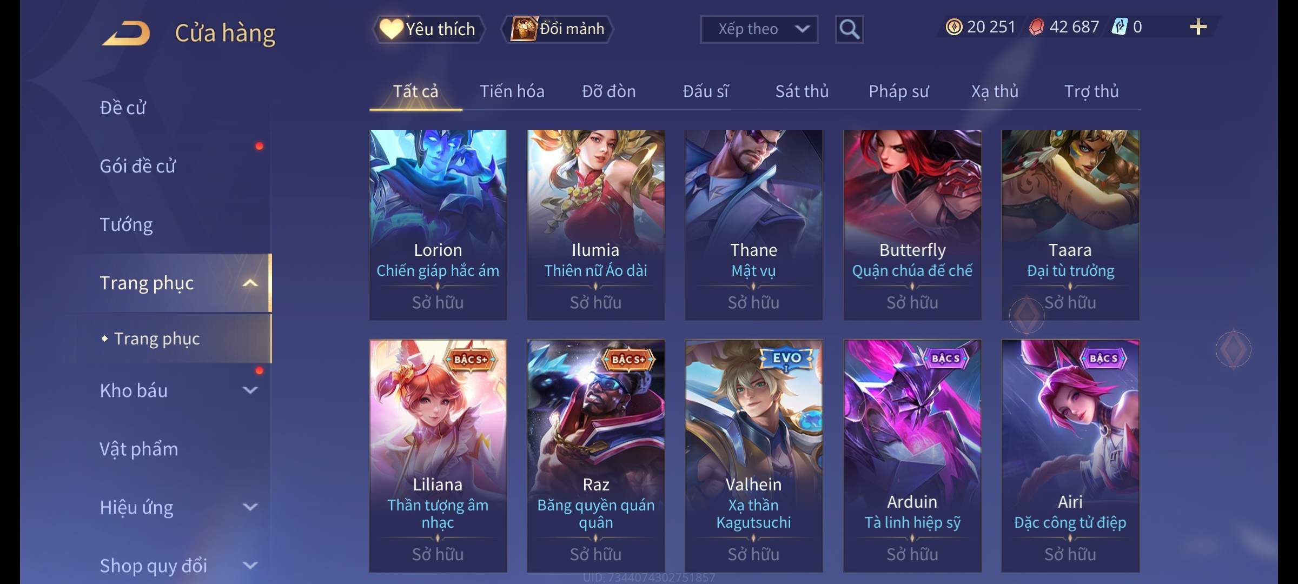Viewport: 1298px width, 584px height.
Task: Tap the red gem currency icon
Action: coord(1036,27)
